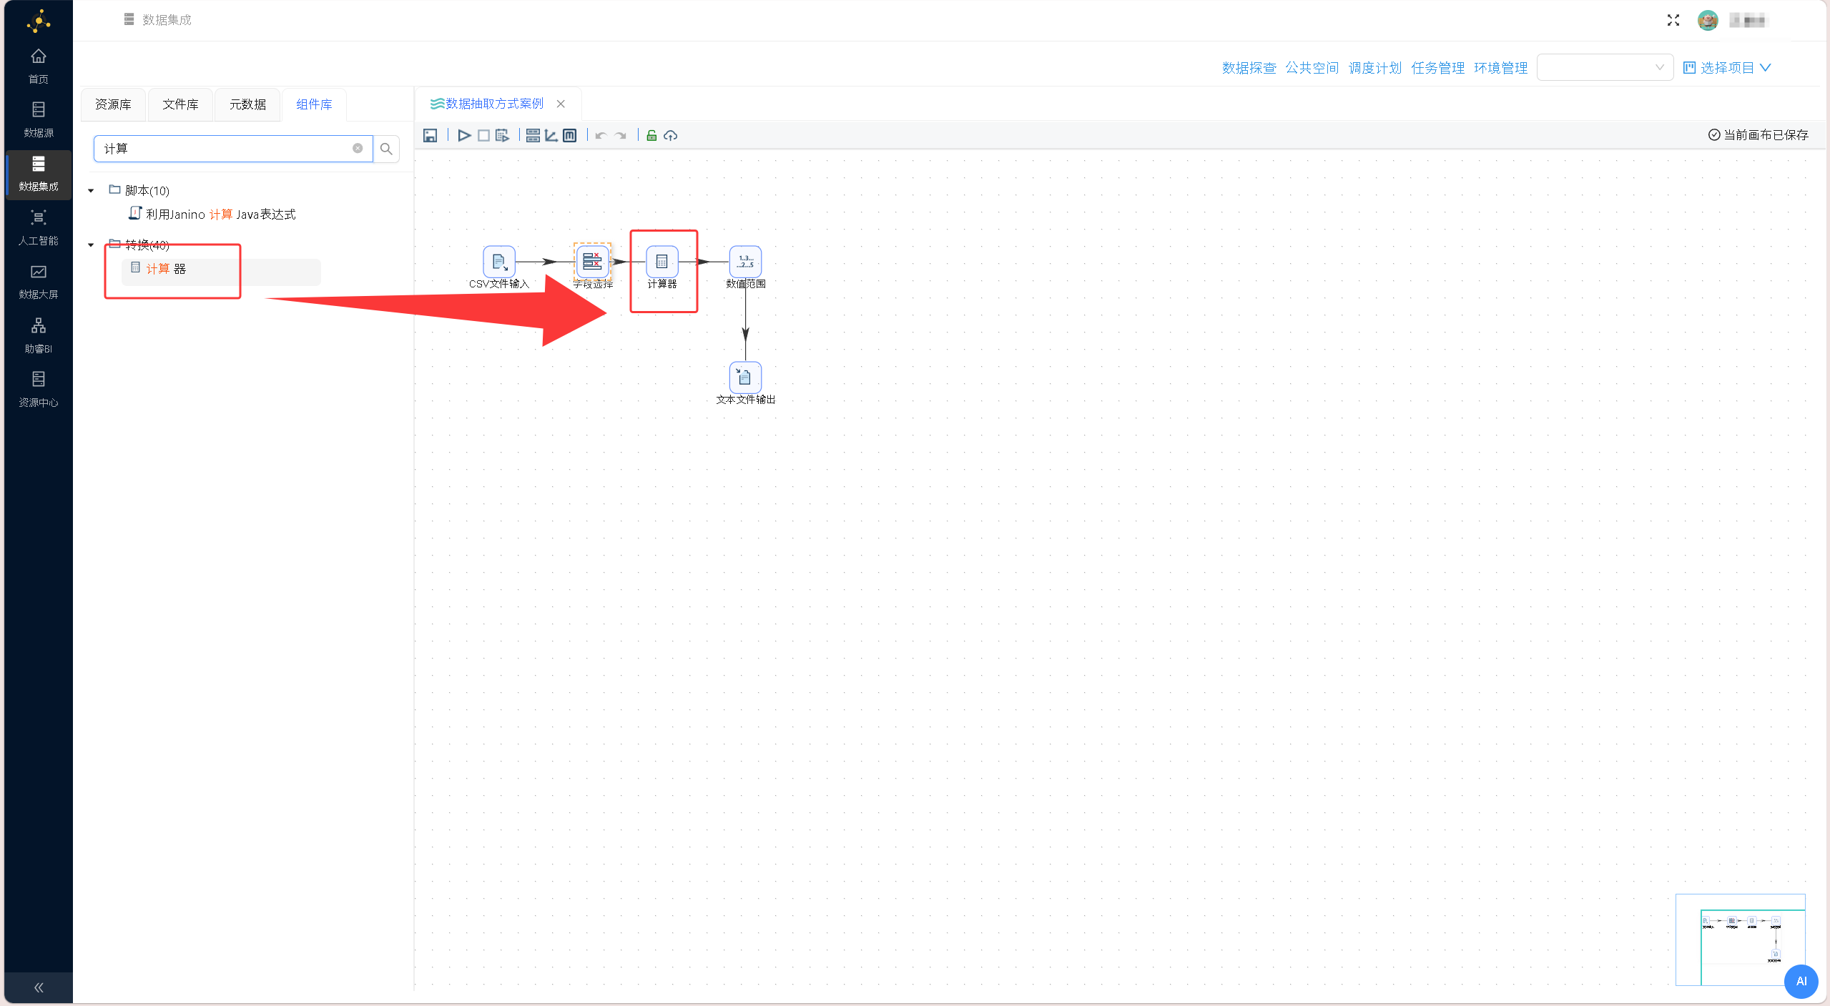Select the 计算器 node on canvas
This screenshot has width=1830, height=1006.
coord(662,262)
